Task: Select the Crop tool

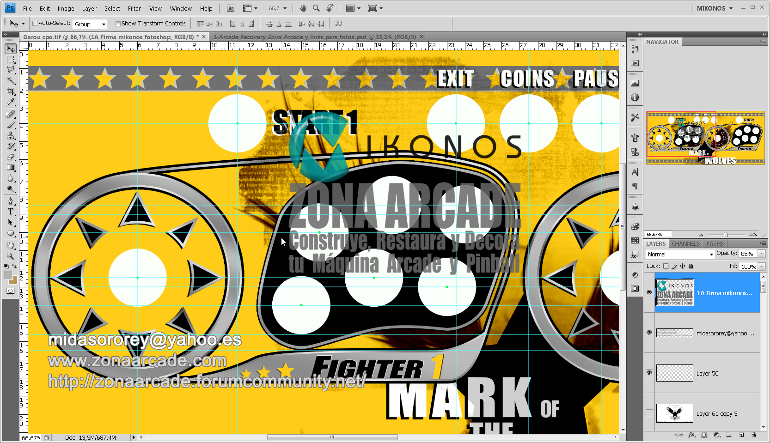Action: point(11,91)
